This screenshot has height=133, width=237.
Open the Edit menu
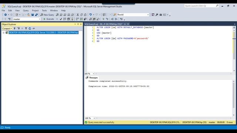[10, 10]
